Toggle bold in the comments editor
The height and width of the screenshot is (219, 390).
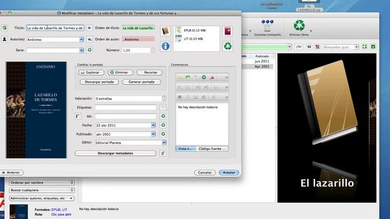pos(180,97)
